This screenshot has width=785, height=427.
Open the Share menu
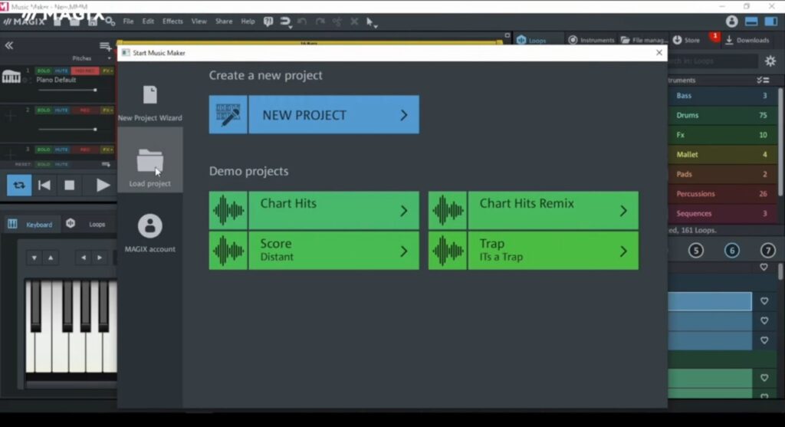pyautogui.click(x=224, y=21)
